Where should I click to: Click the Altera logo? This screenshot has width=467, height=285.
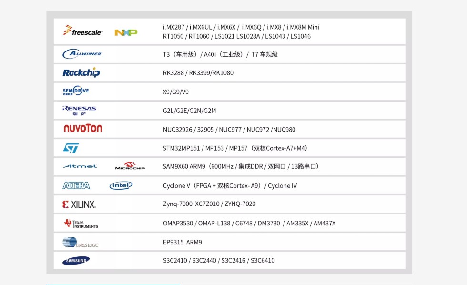77,185
